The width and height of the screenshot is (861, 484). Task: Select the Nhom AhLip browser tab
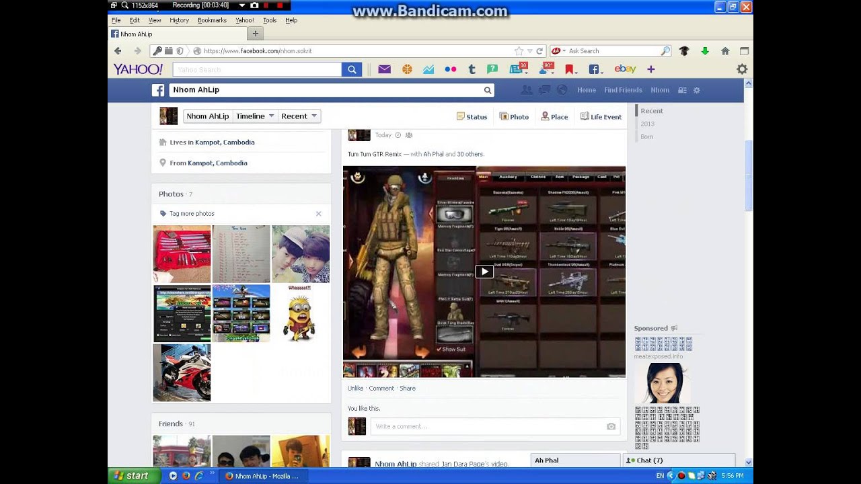[178, 34]
